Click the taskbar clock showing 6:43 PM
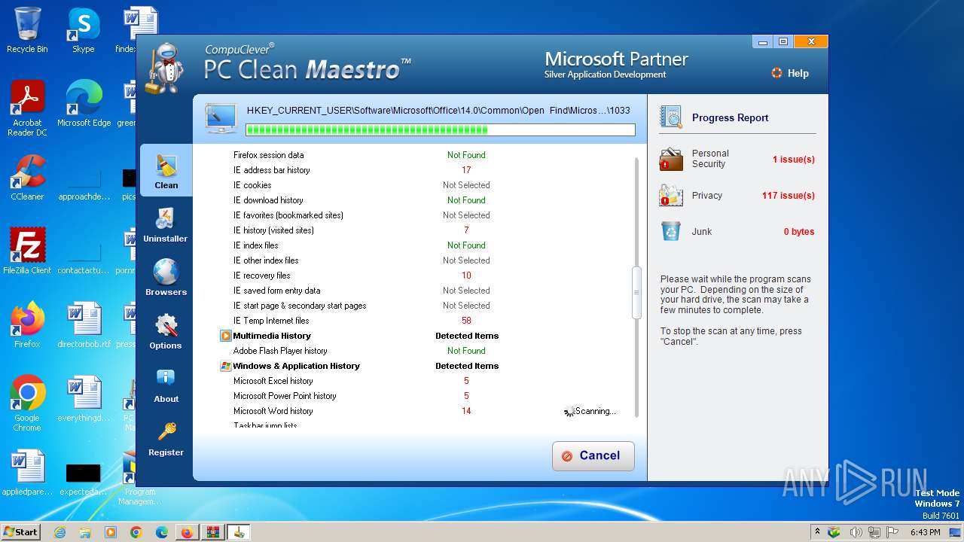964x542 pixels. pyautogui.click(x=925, y=532)
